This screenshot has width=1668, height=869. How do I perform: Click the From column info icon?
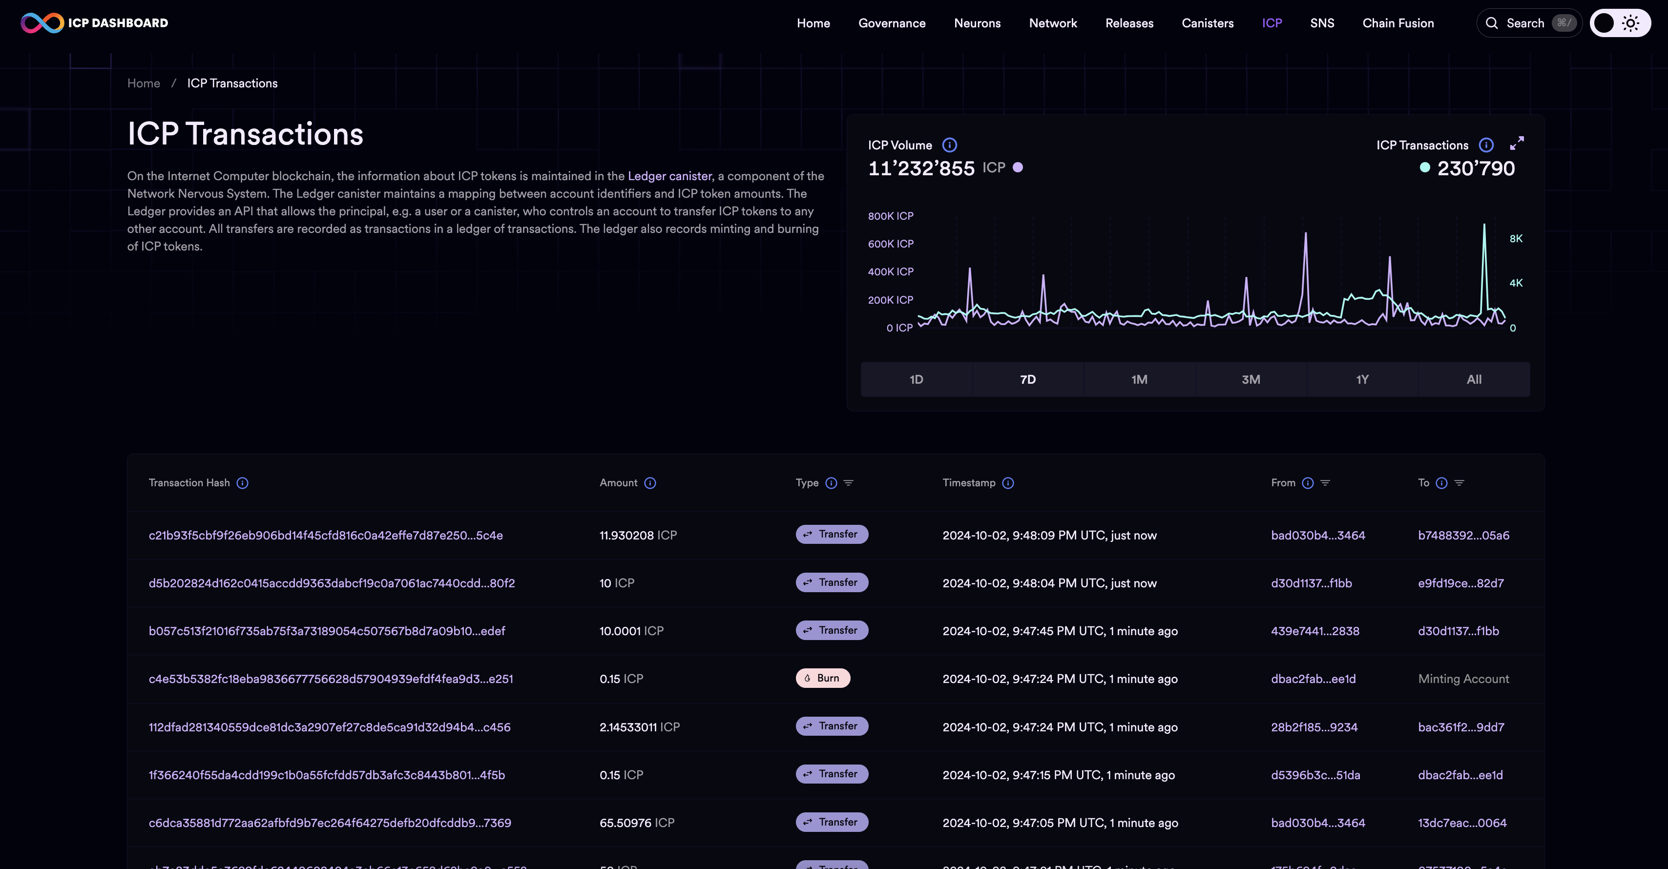tap(1307, 483)
